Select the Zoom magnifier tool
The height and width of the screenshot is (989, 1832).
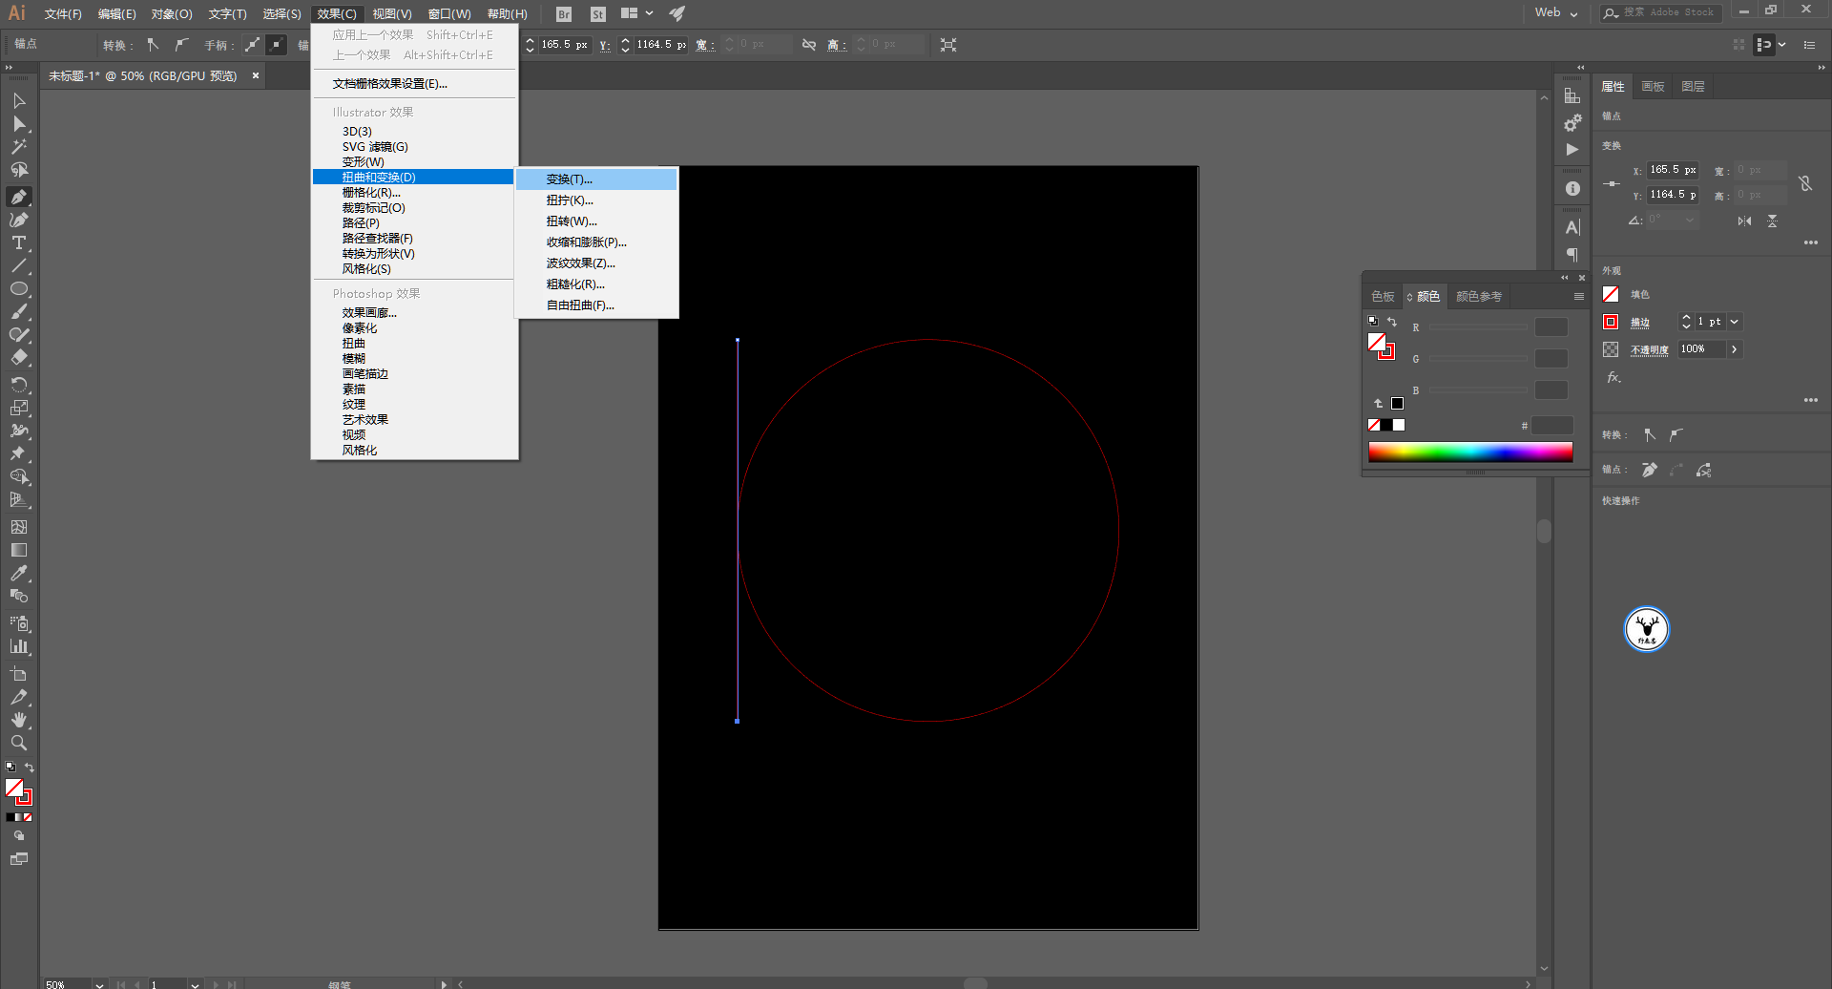point(19,743)
